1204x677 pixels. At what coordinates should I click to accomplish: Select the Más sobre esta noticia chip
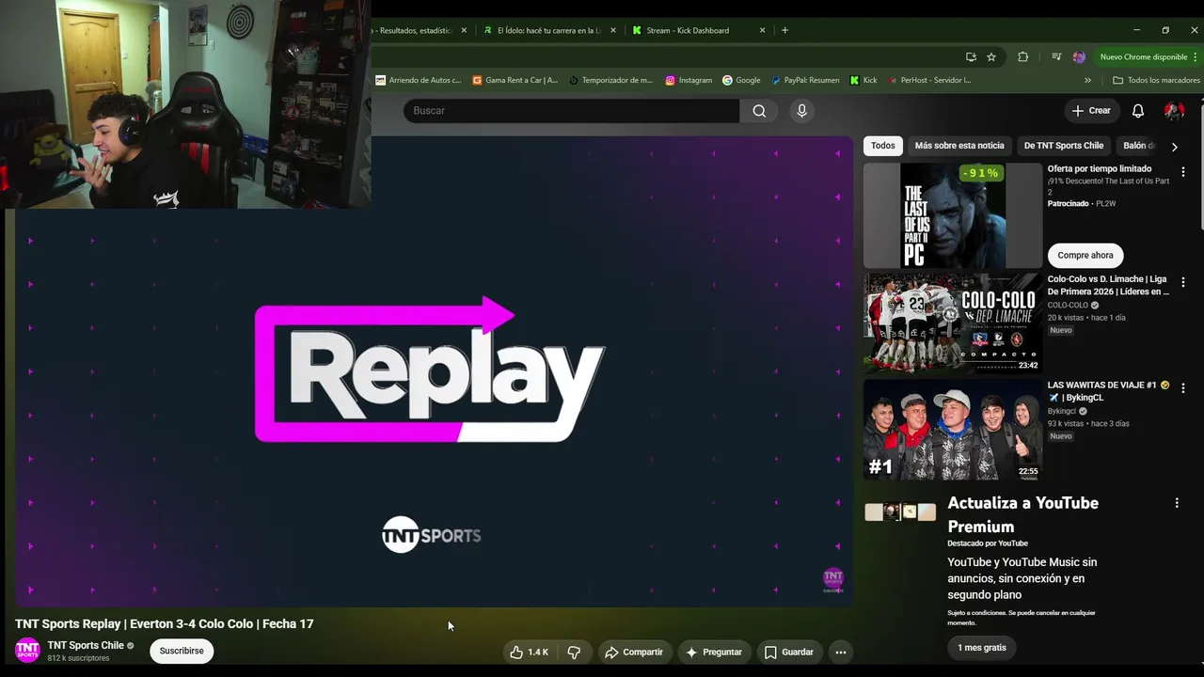[959, 146]
